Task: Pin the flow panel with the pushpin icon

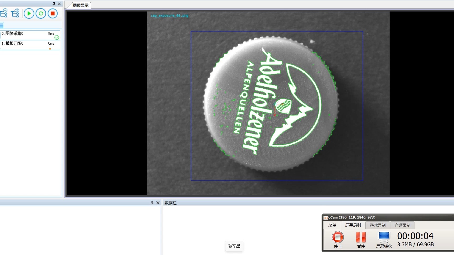Action: coord(54,4)
